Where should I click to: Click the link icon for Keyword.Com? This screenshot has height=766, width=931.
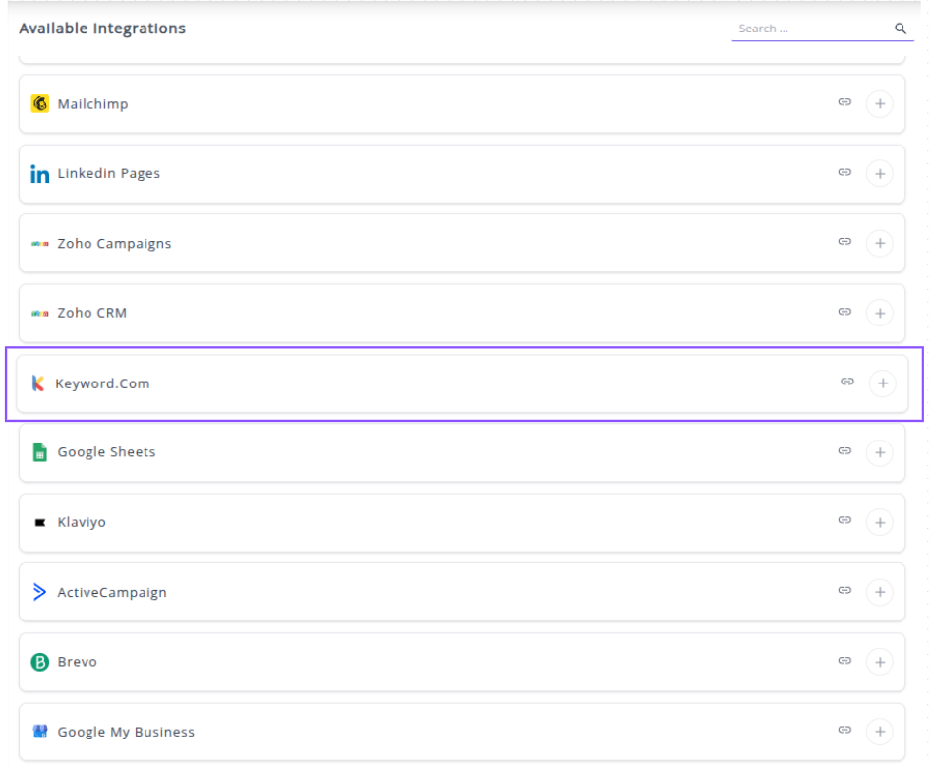coord(846,382)
